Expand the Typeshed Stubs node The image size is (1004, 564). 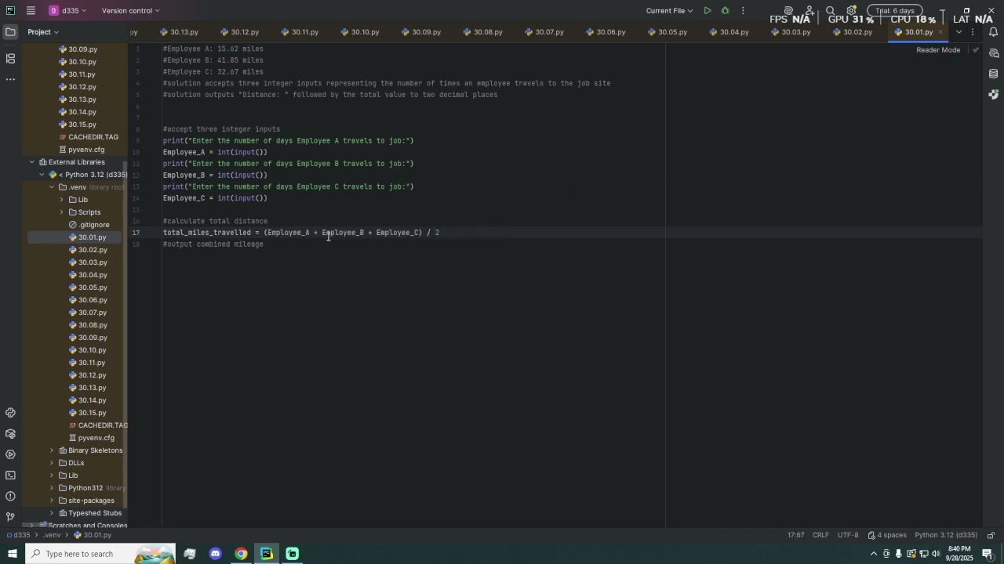coord(52,513)
